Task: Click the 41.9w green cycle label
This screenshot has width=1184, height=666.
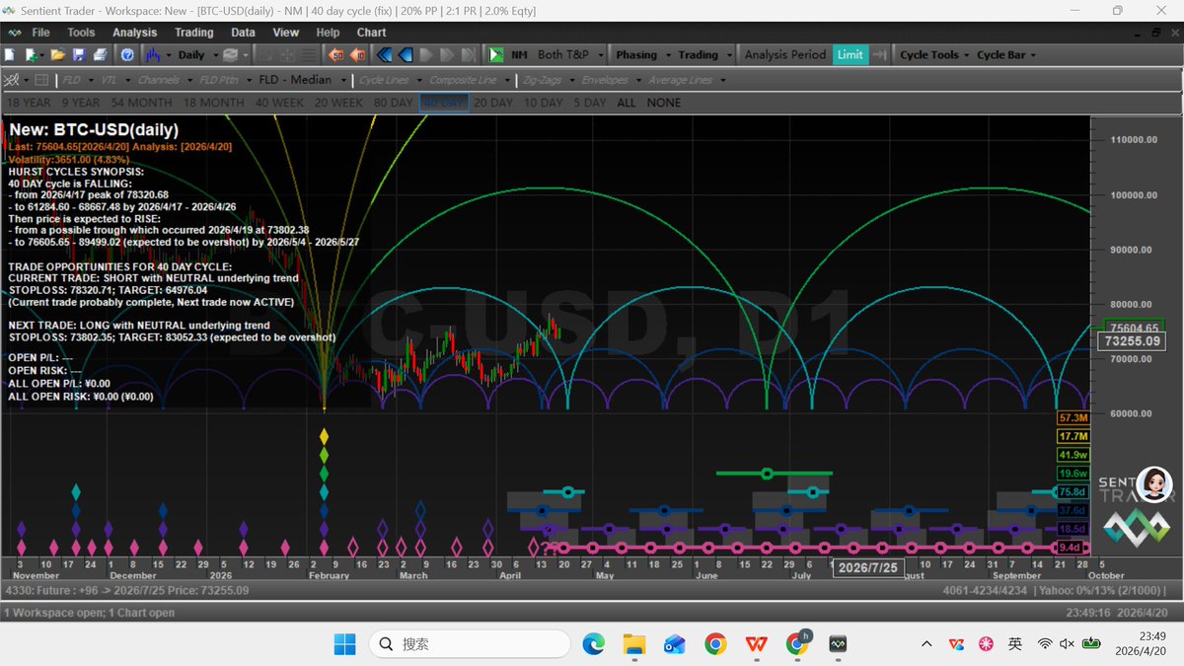Action: [1073, 455]
